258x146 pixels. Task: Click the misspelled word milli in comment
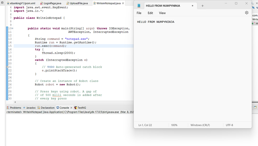pos(57,95)
